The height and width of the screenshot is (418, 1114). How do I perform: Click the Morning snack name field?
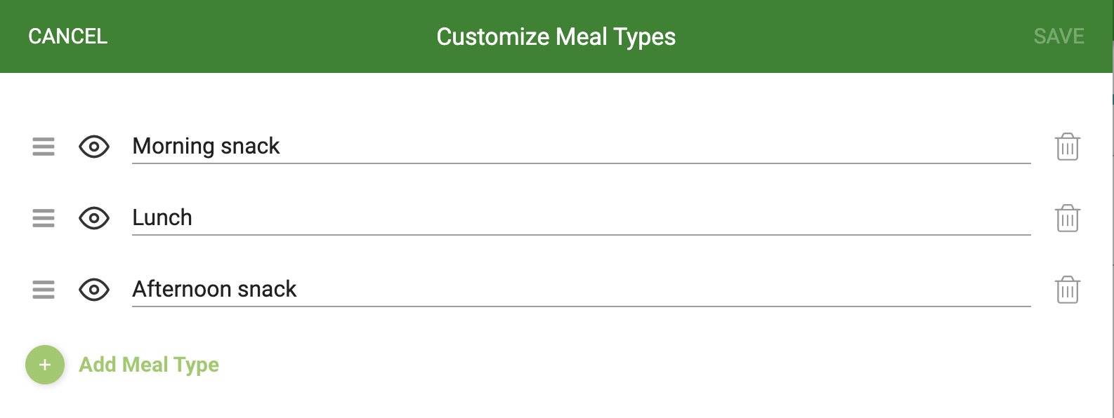tap(581, 147)
